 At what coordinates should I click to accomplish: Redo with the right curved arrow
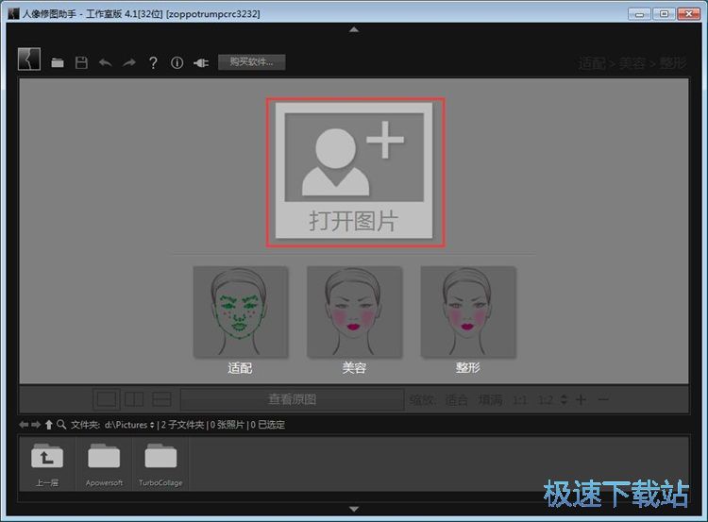128,63
